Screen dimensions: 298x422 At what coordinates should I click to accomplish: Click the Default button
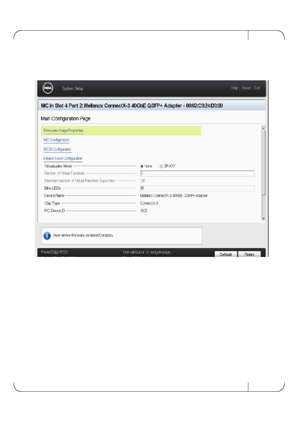(x=226, y=254)
